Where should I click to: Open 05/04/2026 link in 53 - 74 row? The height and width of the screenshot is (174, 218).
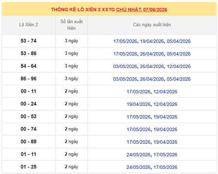coord(179,41)
